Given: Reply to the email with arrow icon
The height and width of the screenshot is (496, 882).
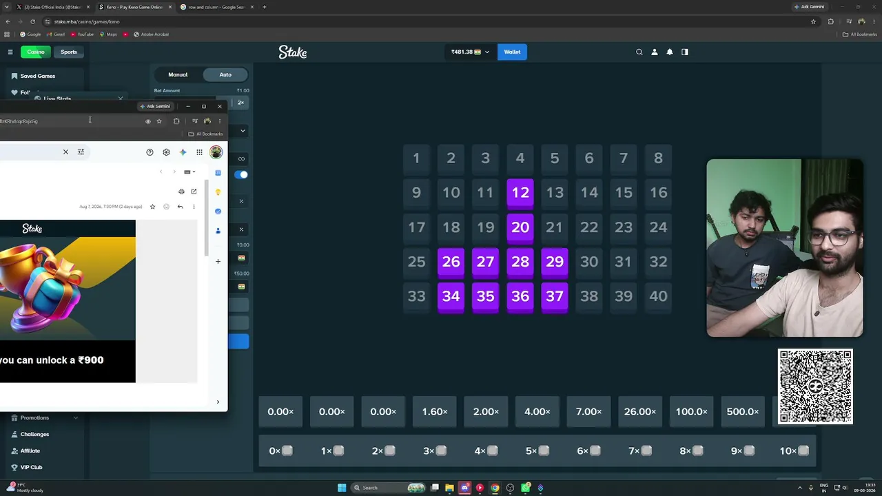Looking at the screenshot, I should click(x=180, y=207).
